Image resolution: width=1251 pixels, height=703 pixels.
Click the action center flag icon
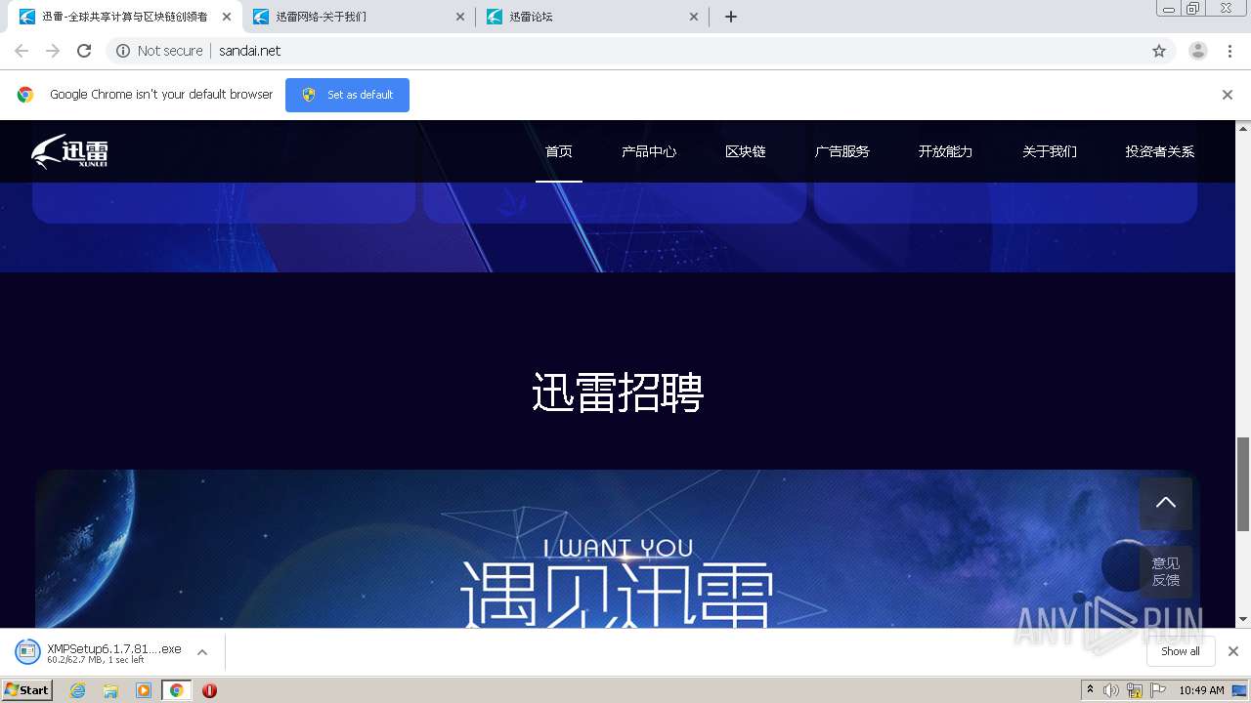(x=1158, y=690)
